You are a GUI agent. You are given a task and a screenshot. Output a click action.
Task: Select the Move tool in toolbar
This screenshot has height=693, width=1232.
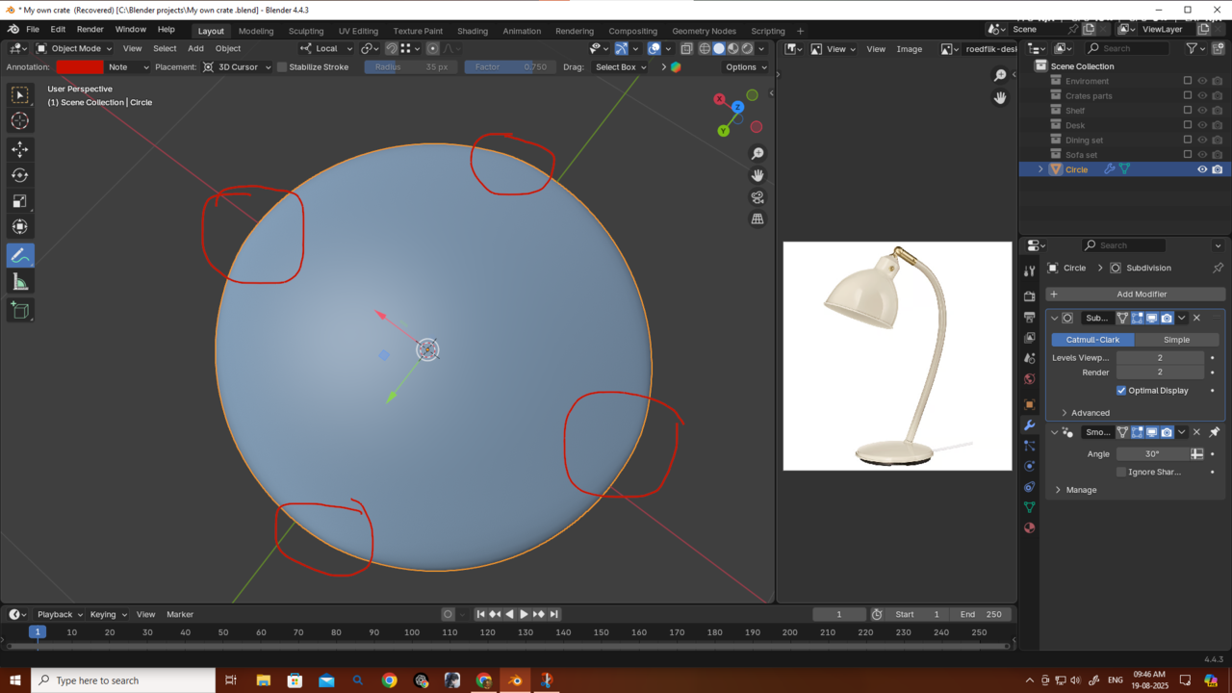pyautogui.click(x=20, y=149)
